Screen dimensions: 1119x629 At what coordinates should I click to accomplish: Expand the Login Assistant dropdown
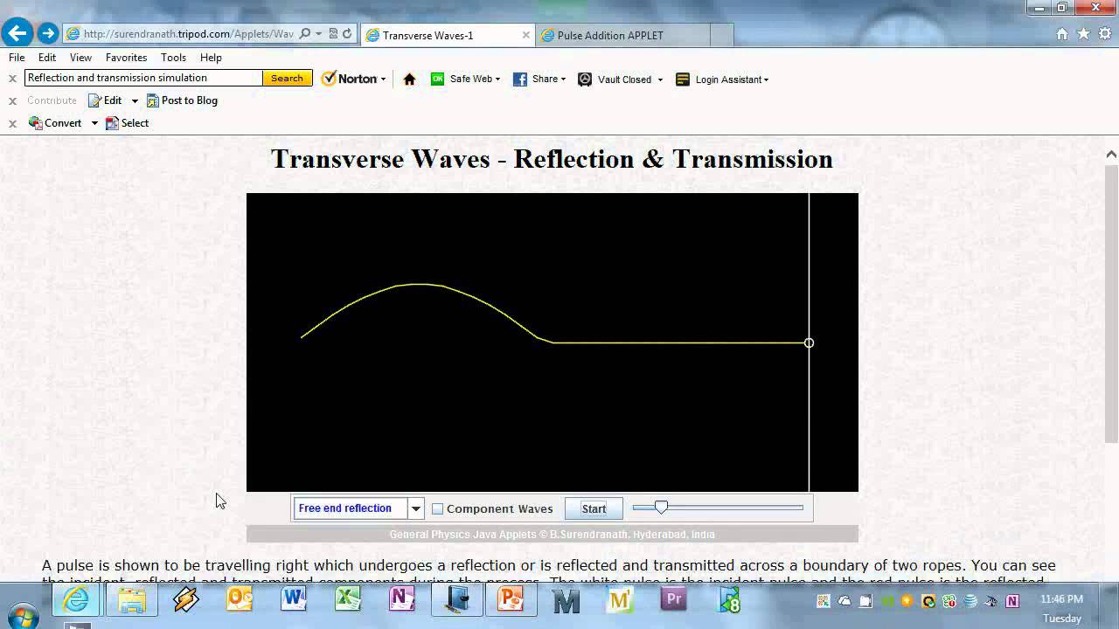766,79
